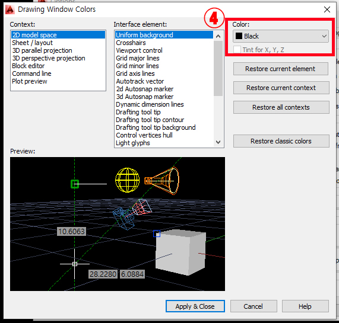Select Crosshairs interface element
This screenshot has width=339, height=323.
point(164,43)
